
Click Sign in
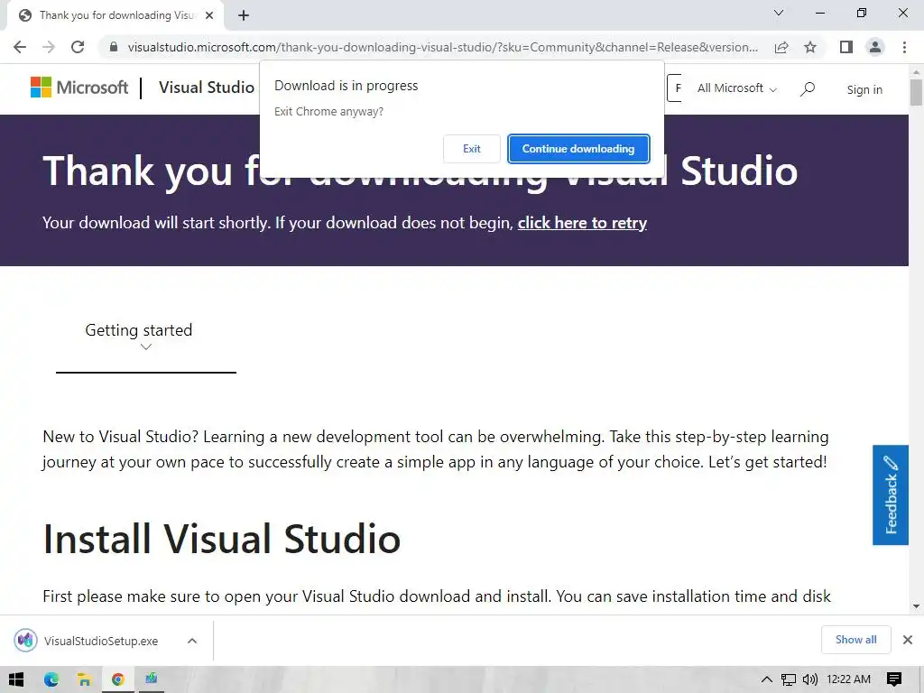864,89
